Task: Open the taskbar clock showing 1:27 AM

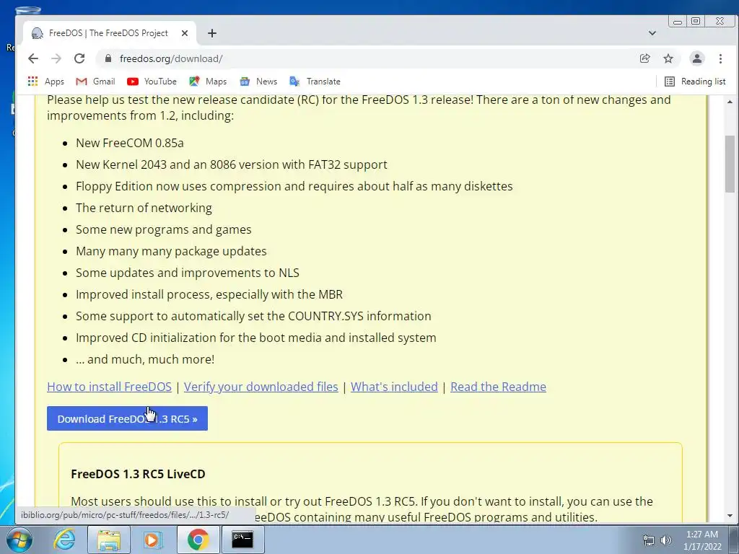Action: coord(702,540)
